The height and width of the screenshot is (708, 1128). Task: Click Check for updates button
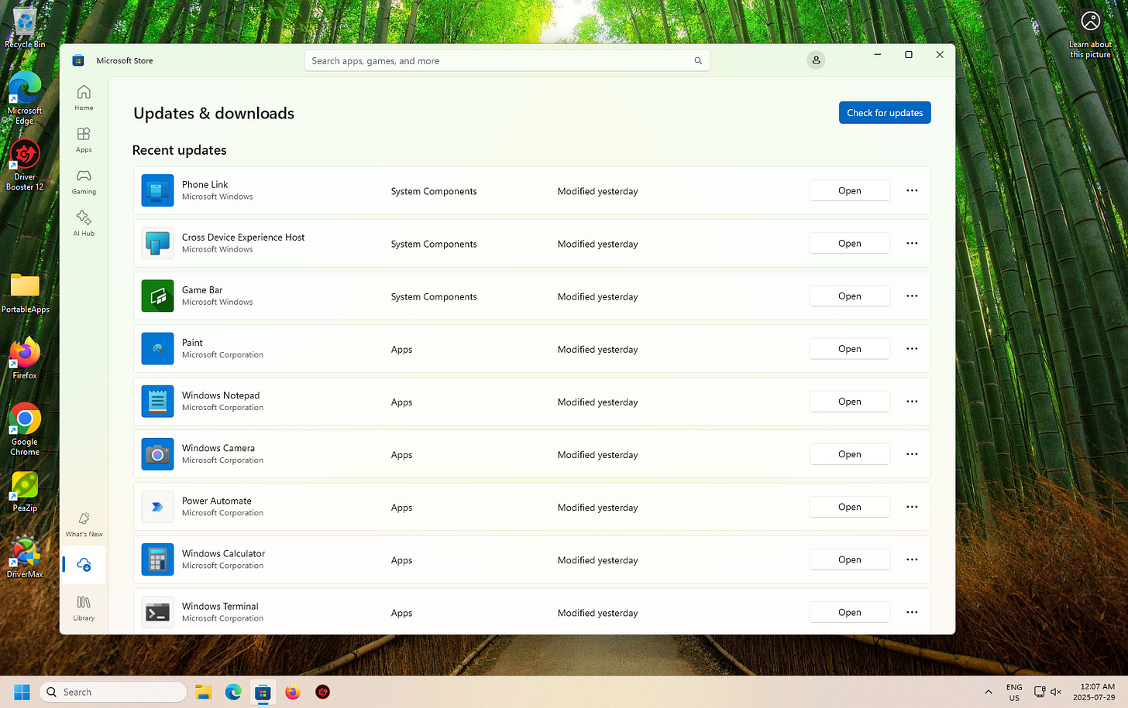click(x=885, y=113)
